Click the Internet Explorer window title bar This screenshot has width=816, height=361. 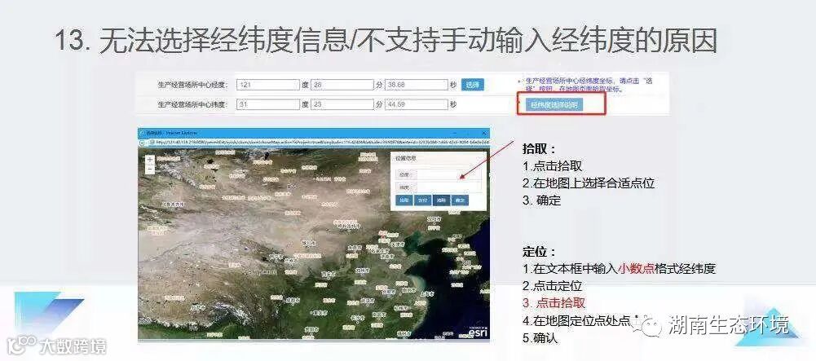click(312, 133)
